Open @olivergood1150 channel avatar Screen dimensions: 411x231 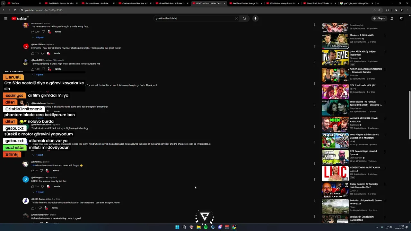[26, 179]
